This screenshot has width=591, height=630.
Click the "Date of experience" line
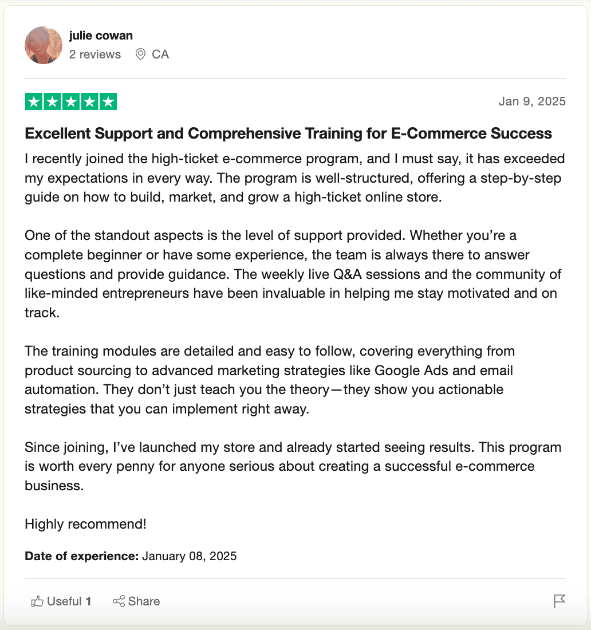[x=131, y=556]
